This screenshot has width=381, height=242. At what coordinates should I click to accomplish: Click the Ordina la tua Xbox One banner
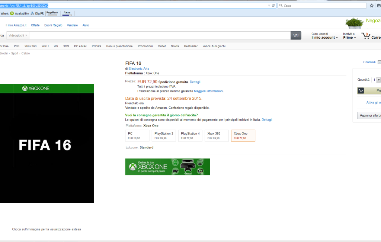(x=168, y=167)
